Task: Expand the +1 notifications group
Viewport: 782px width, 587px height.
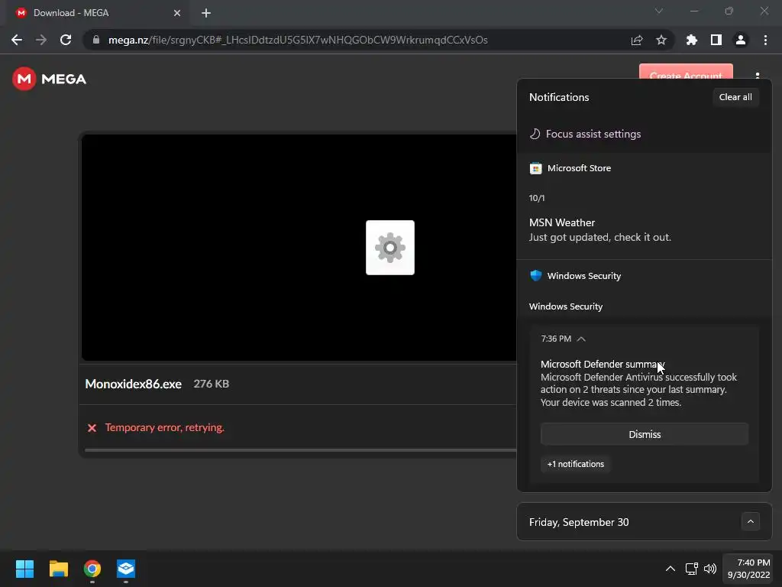Action: (x=576, y=464)
